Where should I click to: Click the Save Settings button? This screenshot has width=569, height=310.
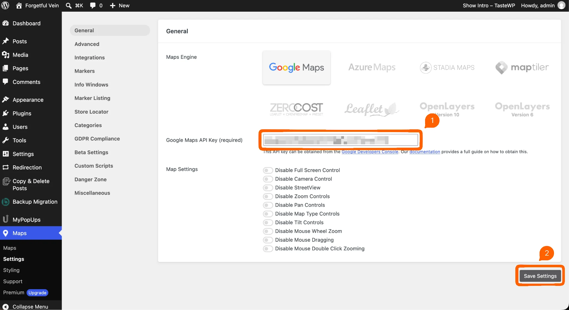coord(540,276)
